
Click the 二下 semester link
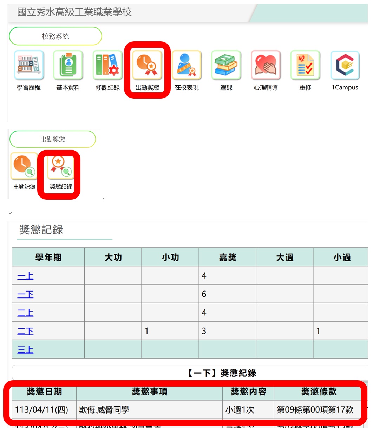(x=25, y=331)
